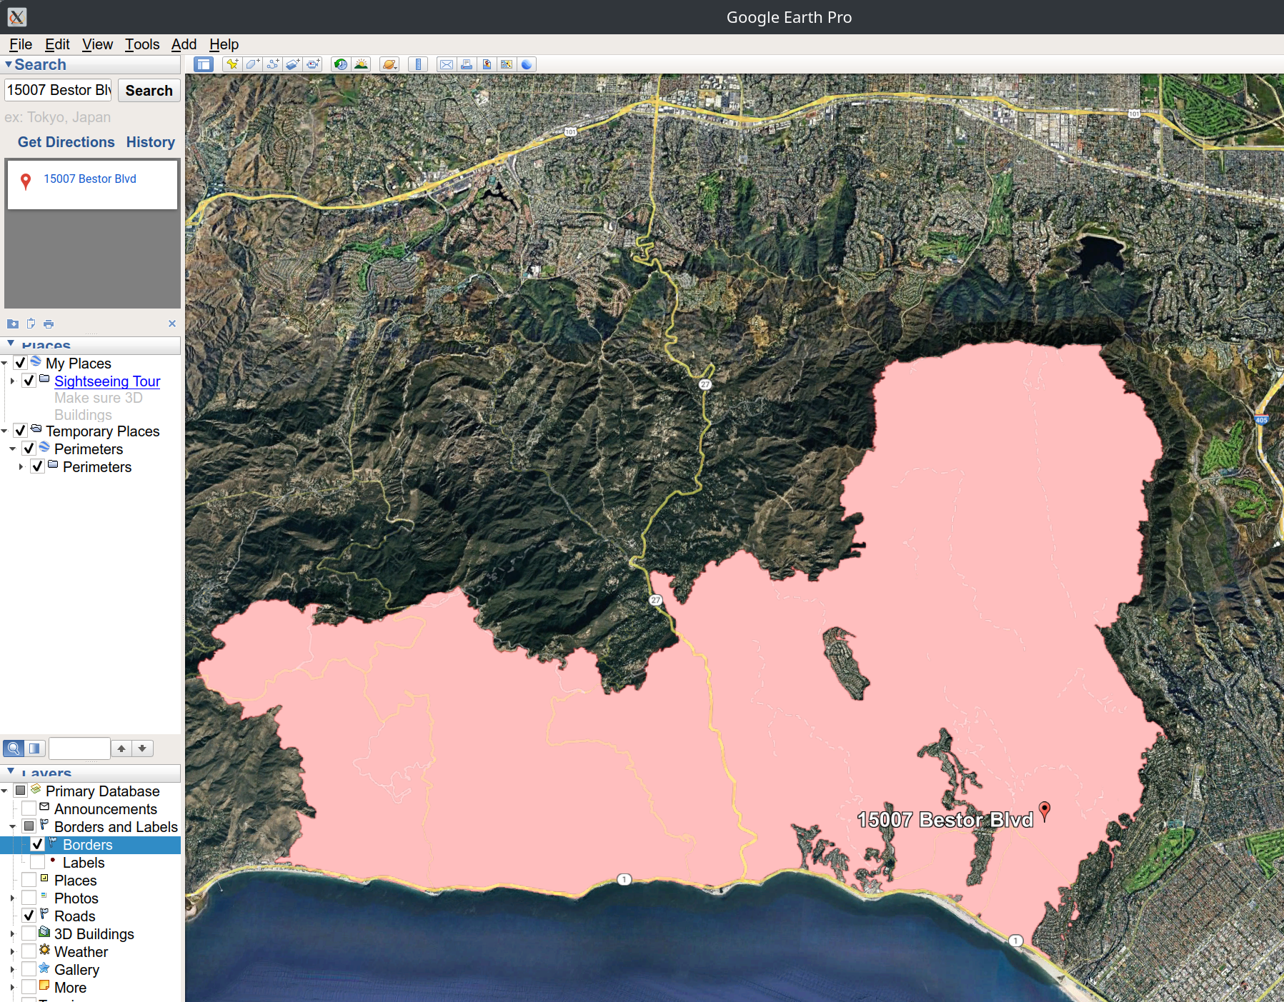This screenshot has width=1284, height=1002.
Task: Move selected place up with arrow
Action: pos(121,748)
